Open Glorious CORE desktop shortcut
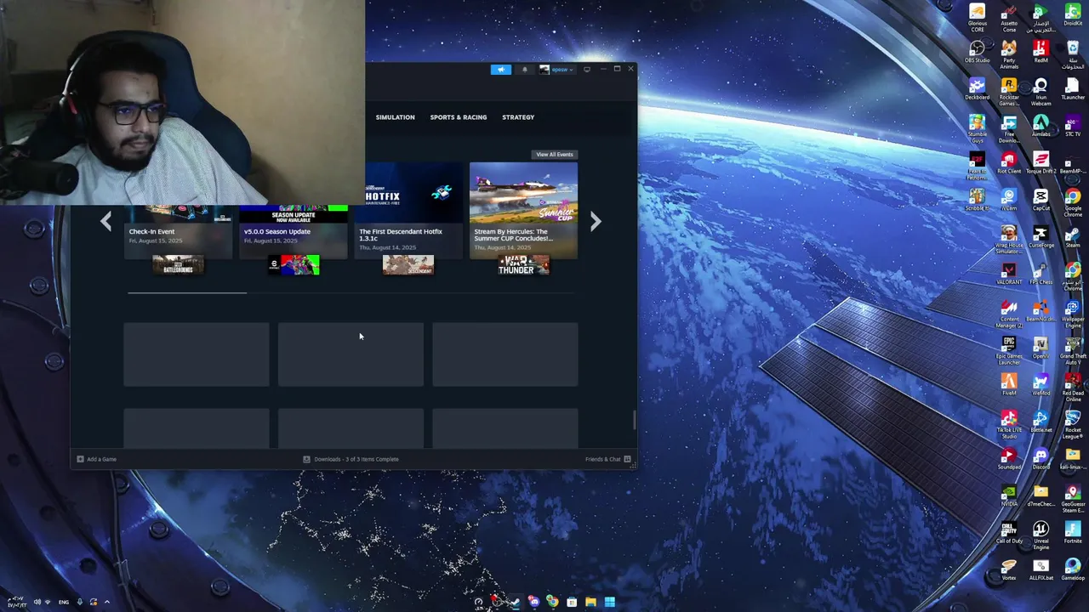Viewport: 1089px width, 612px height. pos(977,18)
